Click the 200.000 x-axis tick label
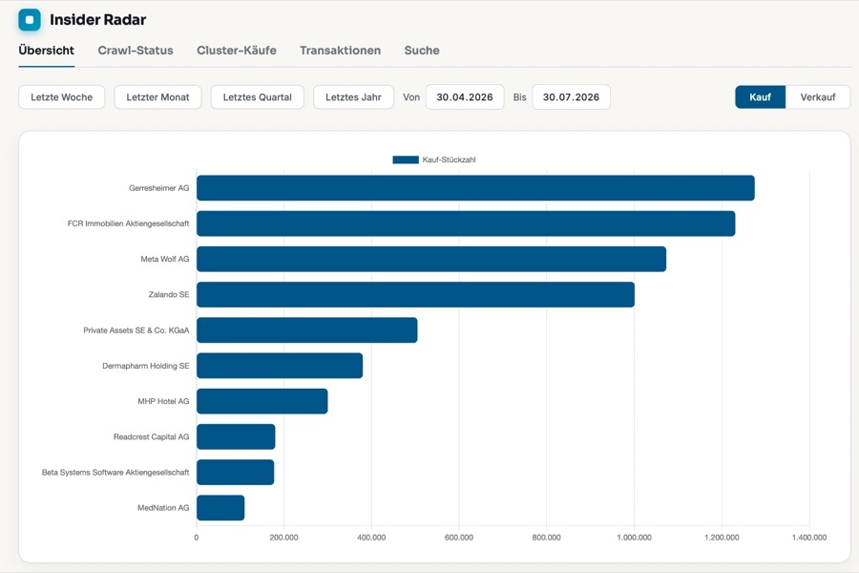 [283, 538]
